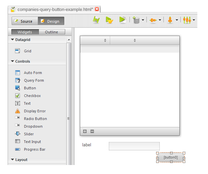Collapse the Controls section
The height and width of the screenshot is (174, 208).
tap(13, 61)
